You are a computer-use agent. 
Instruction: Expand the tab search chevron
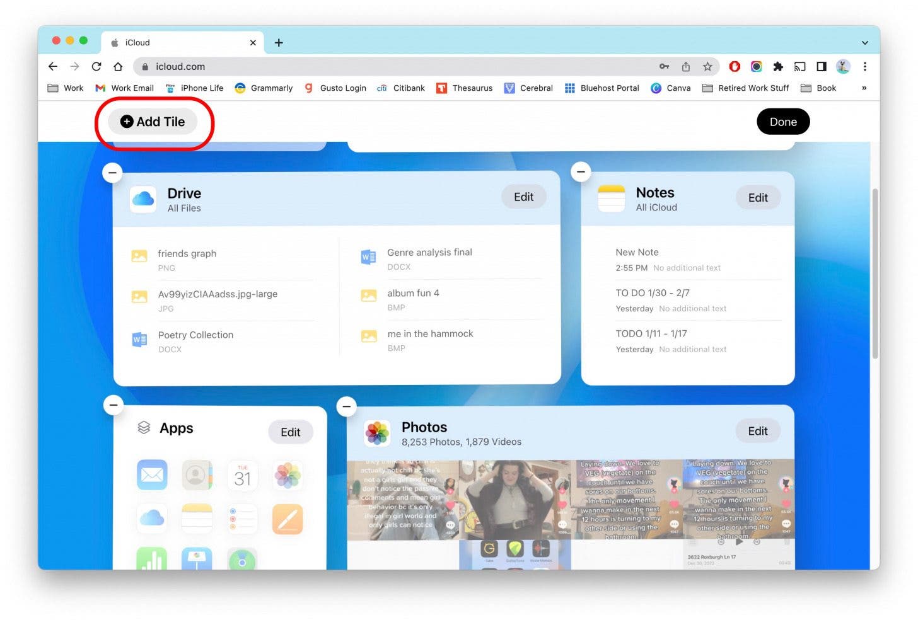click(865, 42)
